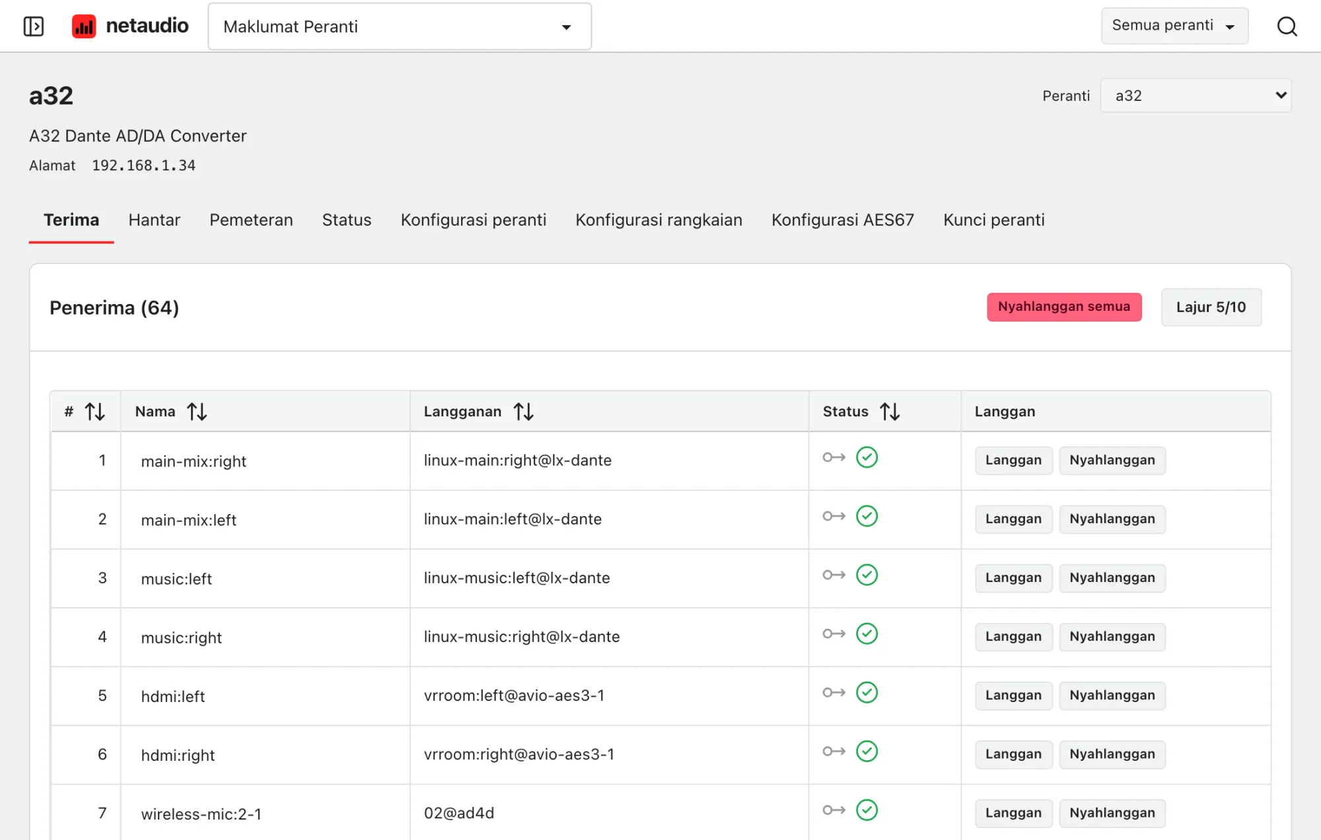Screen dimensions: 1321x840
Task: Open the Status tab
Action: click(x=347, y=220)
